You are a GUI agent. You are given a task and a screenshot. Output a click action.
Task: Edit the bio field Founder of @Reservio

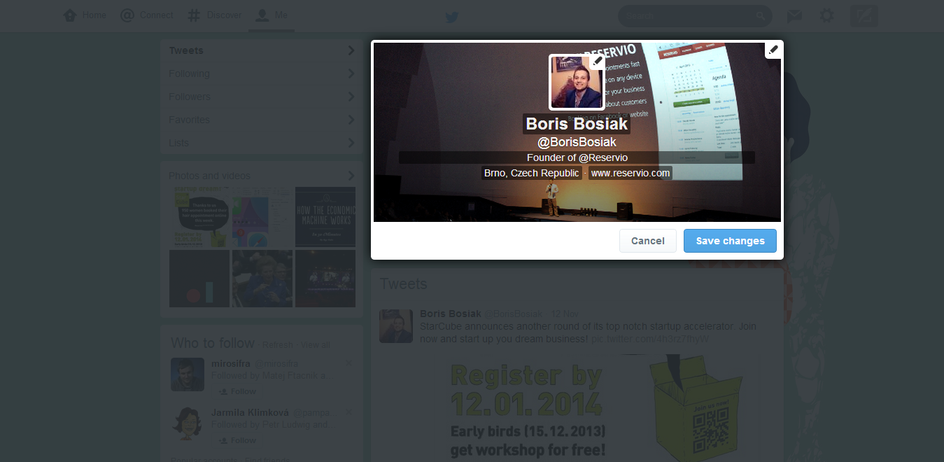pos(577,157)
